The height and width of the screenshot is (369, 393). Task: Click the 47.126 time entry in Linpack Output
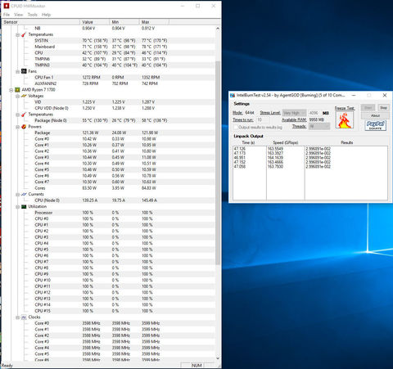[240, 149]
